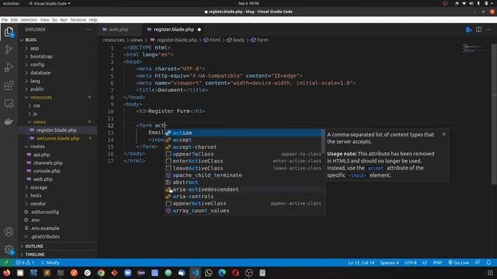Show applications grid icon

(x=490, y=273)
